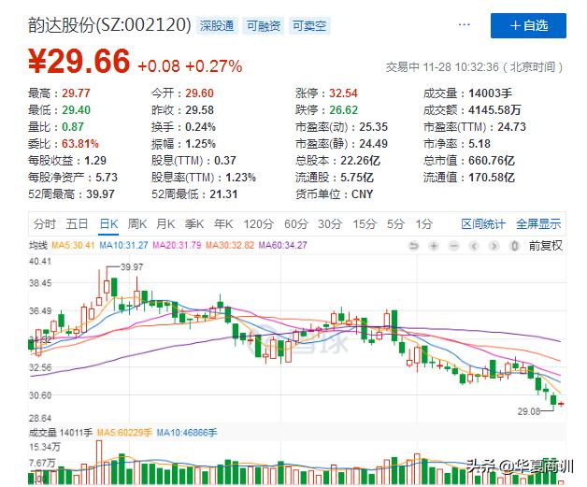The width and height of the screenshot is (587, 487).
Task: Select the 周K chart tab
Action: [137, 223]
